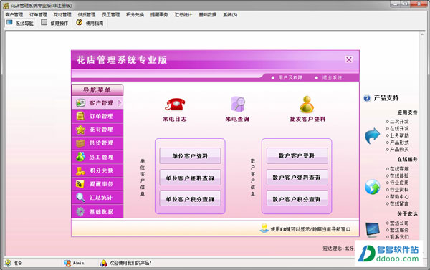
Task: Click the 导航菜单 sidebar header
Action: point(97,90)
